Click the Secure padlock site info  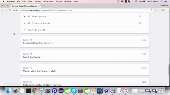tap(18, 10)
